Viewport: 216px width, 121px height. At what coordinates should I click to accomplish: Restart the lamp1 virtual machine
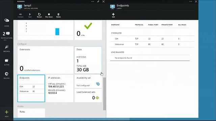tap(39, 15)
